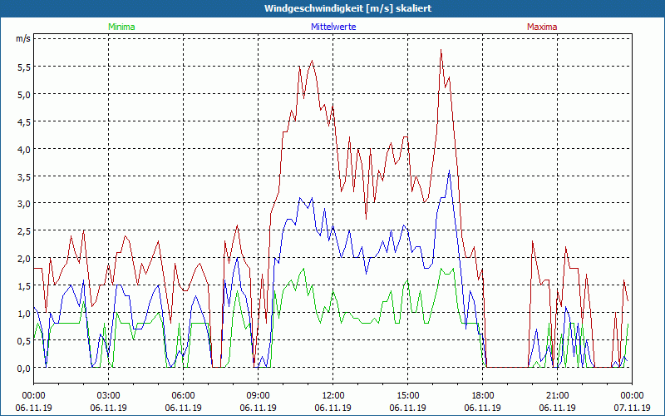Click the '4,5' y-axis value
This screenshot has width=665, height=416.
(x=24, y=121)
